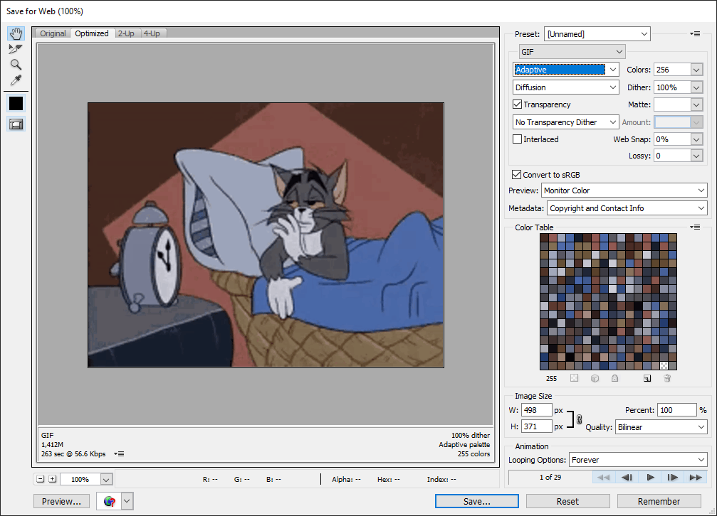717x516 pixels.
Task: Lock selected color icon in Color Table
Action: coord(615,378)
